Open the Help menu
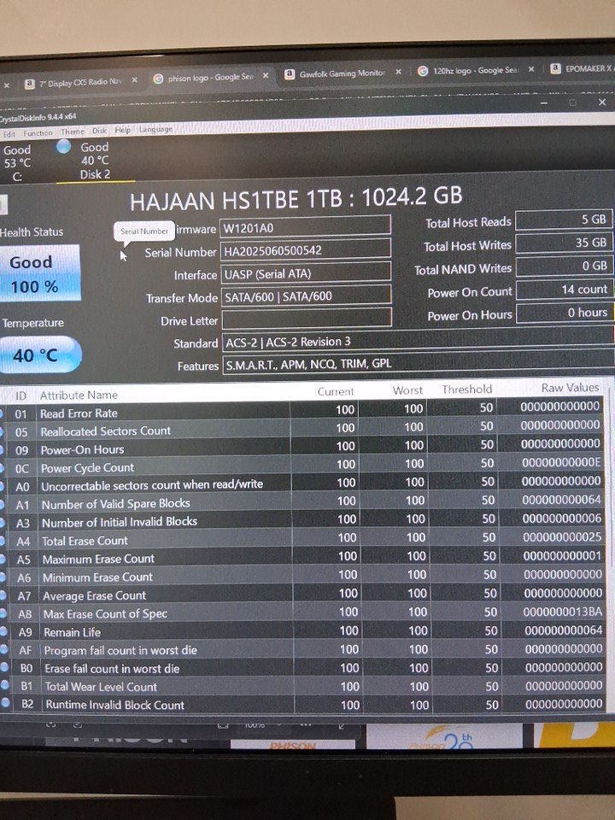 pos(123,130)
